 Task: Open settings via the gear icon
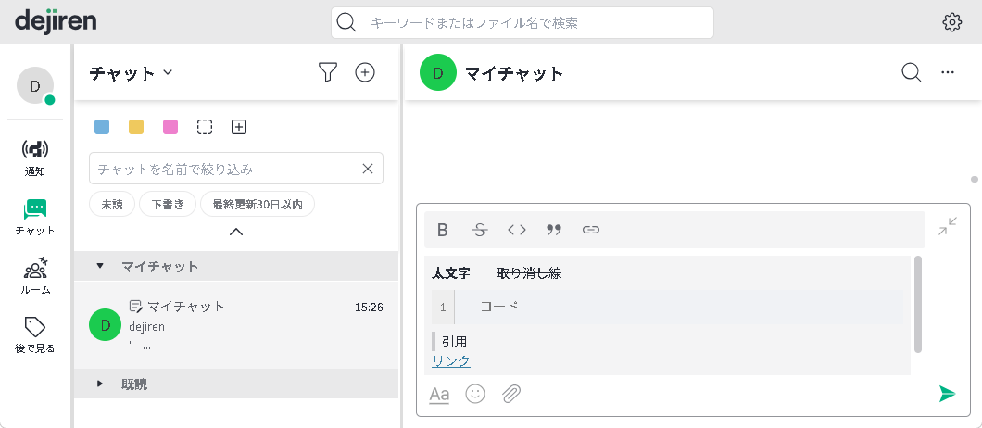coord(952,22)
